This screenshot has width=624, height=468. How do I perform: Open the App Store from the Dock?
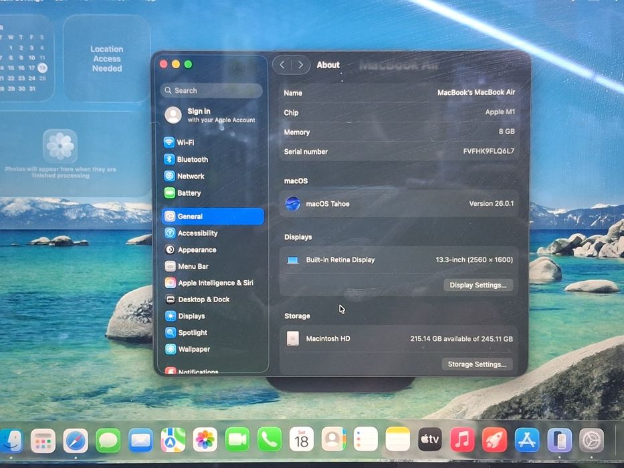pyautogui.click(x=527, y=440)
